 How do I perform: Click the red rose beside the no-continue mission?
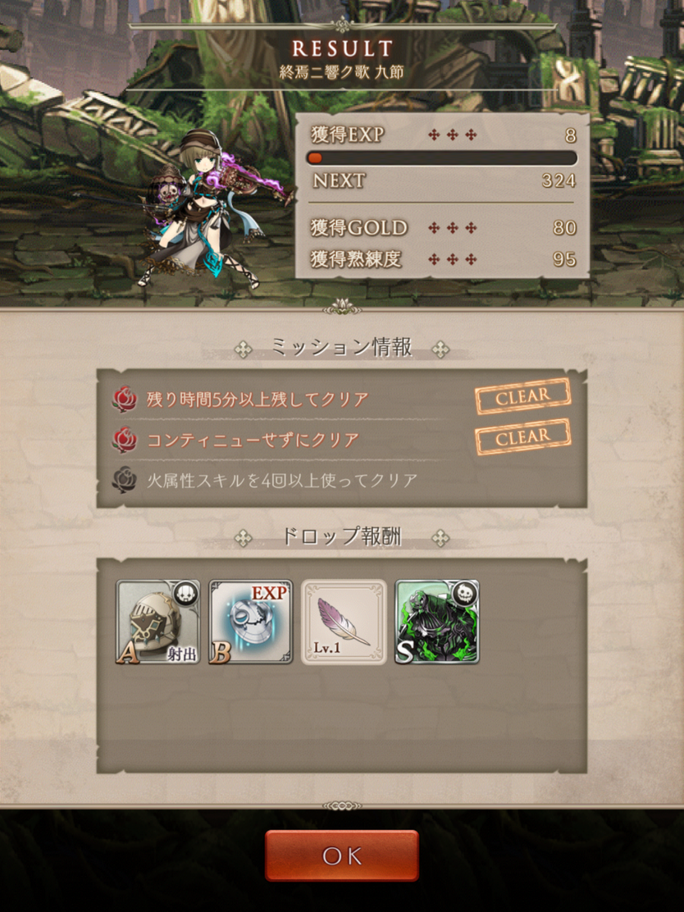click(x=124, y=440)
